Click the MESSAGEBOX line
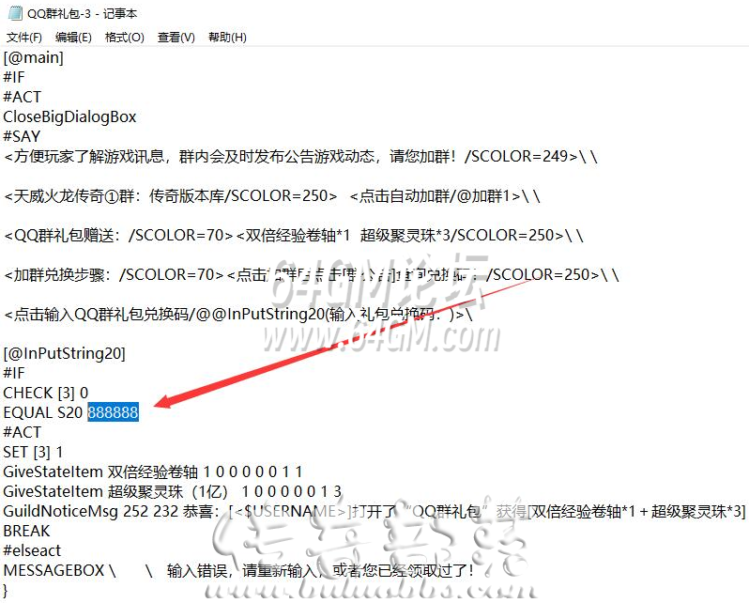The image size is (749, 603). click(x=238, y=570)
